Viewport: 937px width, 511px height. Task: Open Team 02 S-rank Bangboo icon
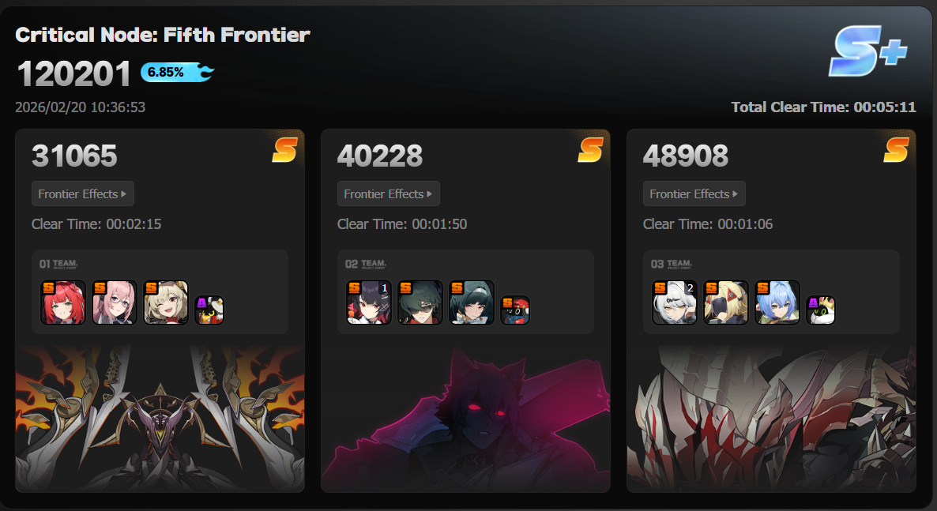point(515,310)
